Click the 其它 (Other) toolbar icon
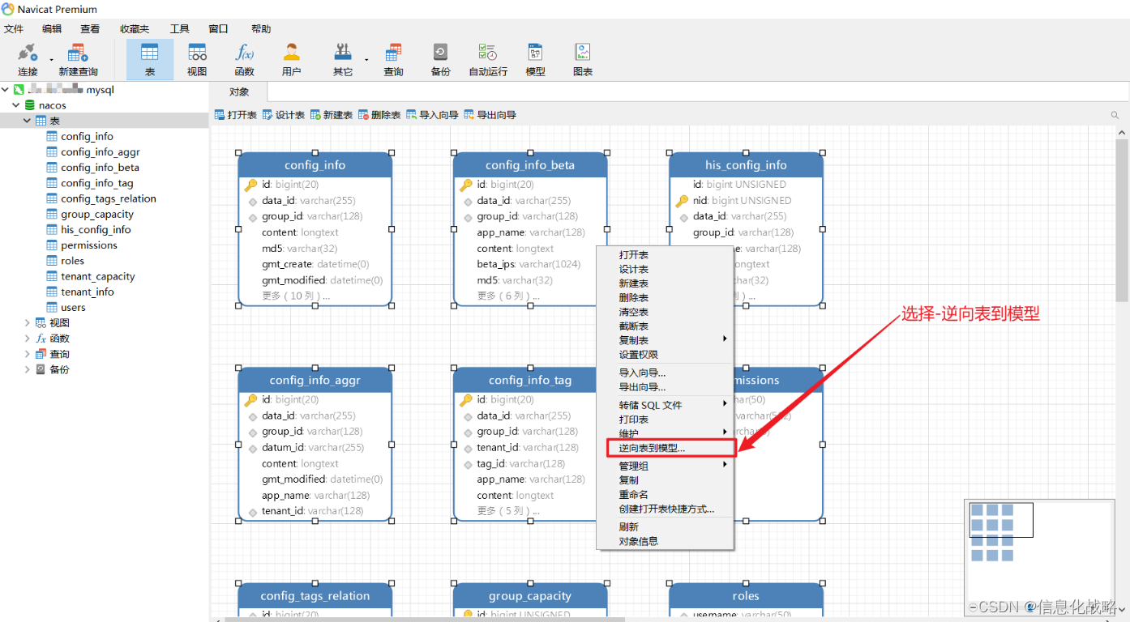Screen dimensions: 1130x622 click(343, 60)
